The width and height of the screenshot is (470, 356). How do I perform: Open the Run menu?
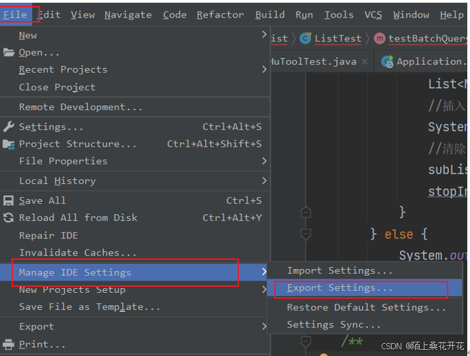[304, 14]
